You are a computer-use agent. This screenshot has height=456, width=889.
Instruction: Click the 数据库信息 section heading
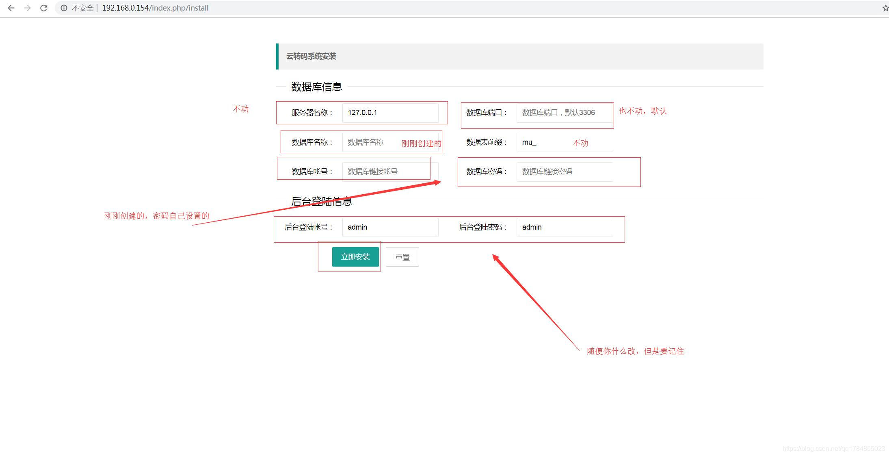tap(316, 87)
